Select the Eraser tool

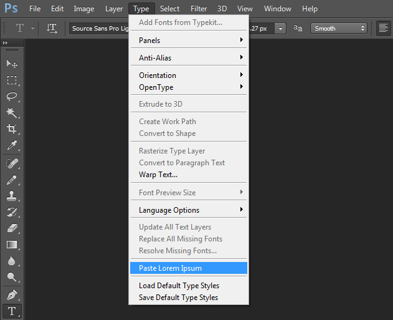click(12, 228)
